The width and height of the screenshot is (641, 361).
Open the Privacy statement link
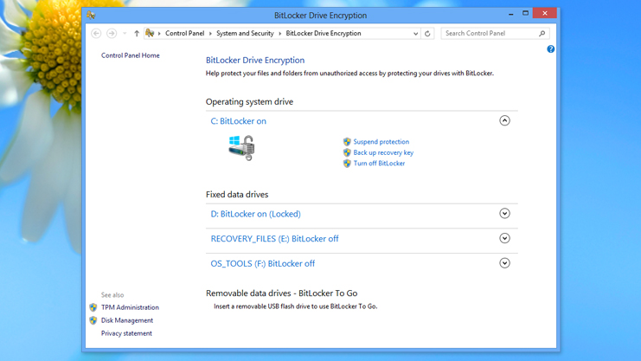click(126, 333)
